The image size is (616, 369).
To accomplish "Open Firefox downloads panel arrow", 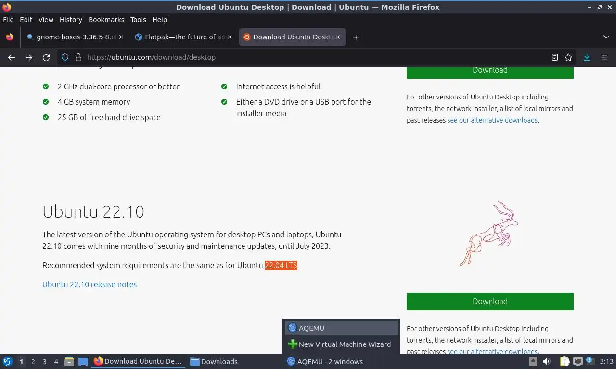I will (x=587, y=57).
